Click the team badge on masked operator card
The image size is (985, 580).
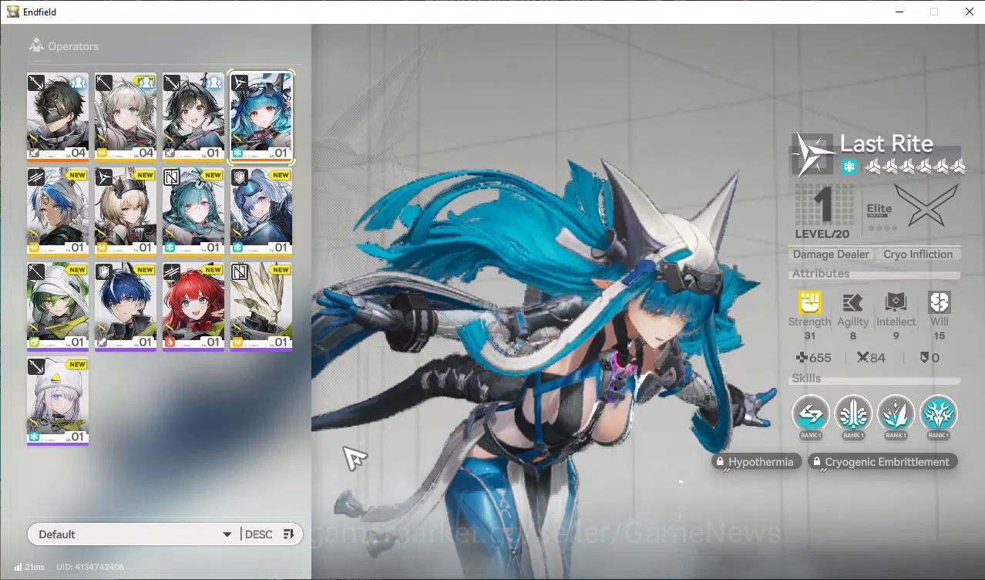[x=78, y=82]
